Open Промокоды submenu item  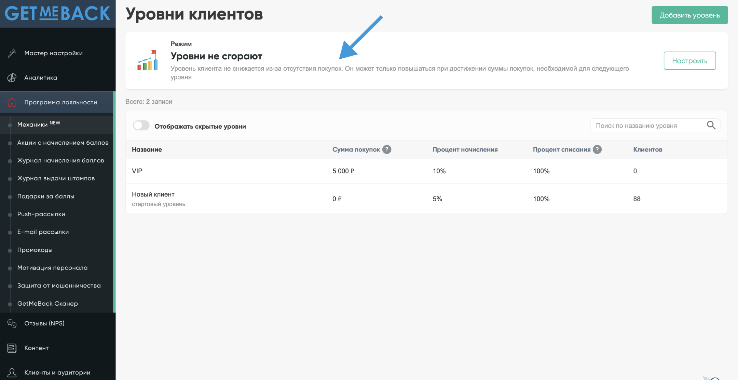(x=35, y=250)
